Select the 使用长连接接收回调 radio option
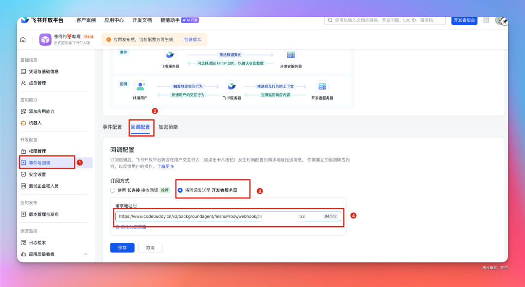 tap(113, 189)
